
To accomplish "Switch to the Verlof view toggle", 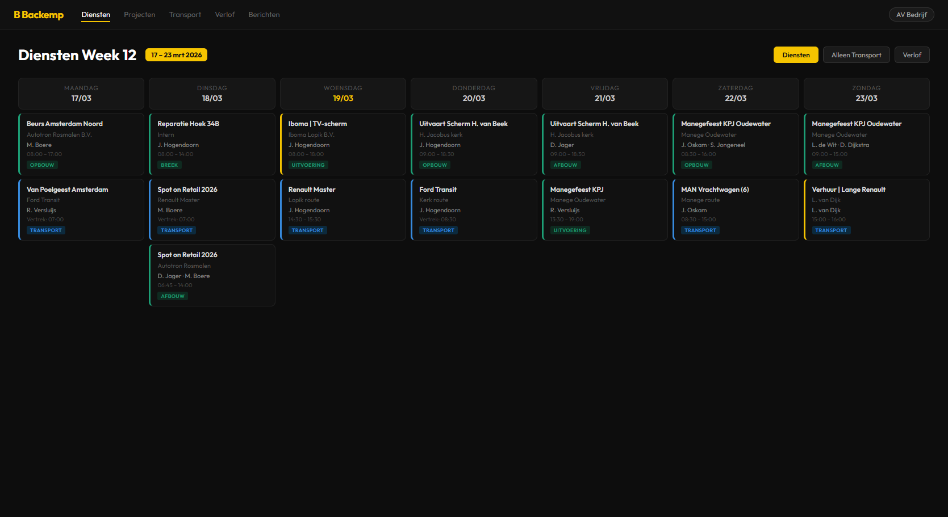I will [912, 54].
